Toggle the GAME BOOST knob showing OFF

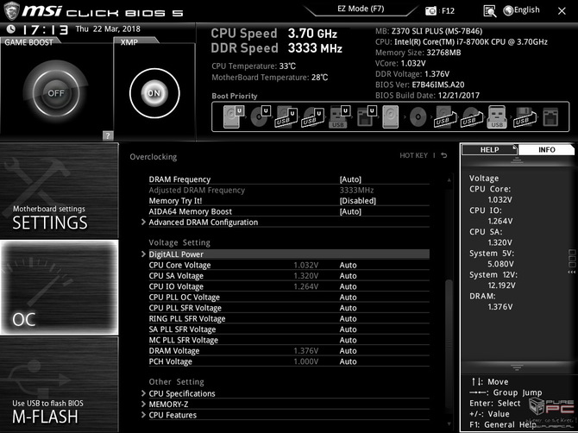tap(56, 93)
